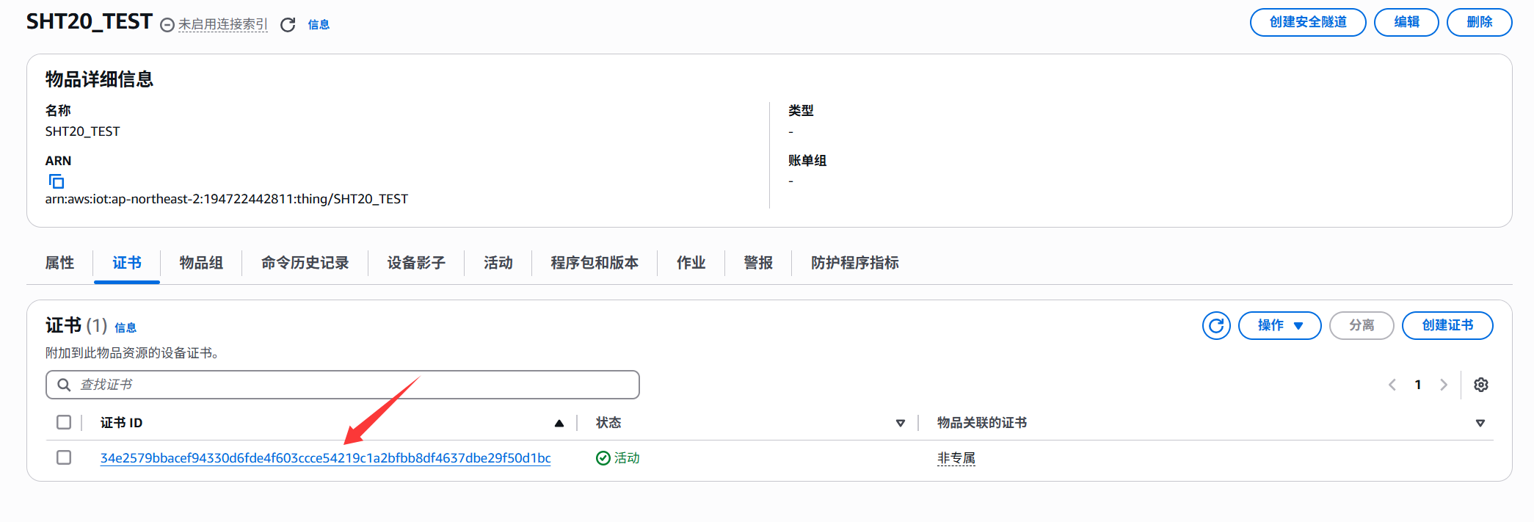
Task: Sort by certificate ID ascending arrow
Action: click(559, 423)
